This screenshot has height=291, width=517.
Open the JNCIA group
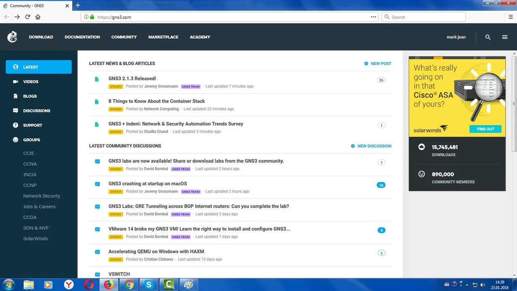coord(30,175)
